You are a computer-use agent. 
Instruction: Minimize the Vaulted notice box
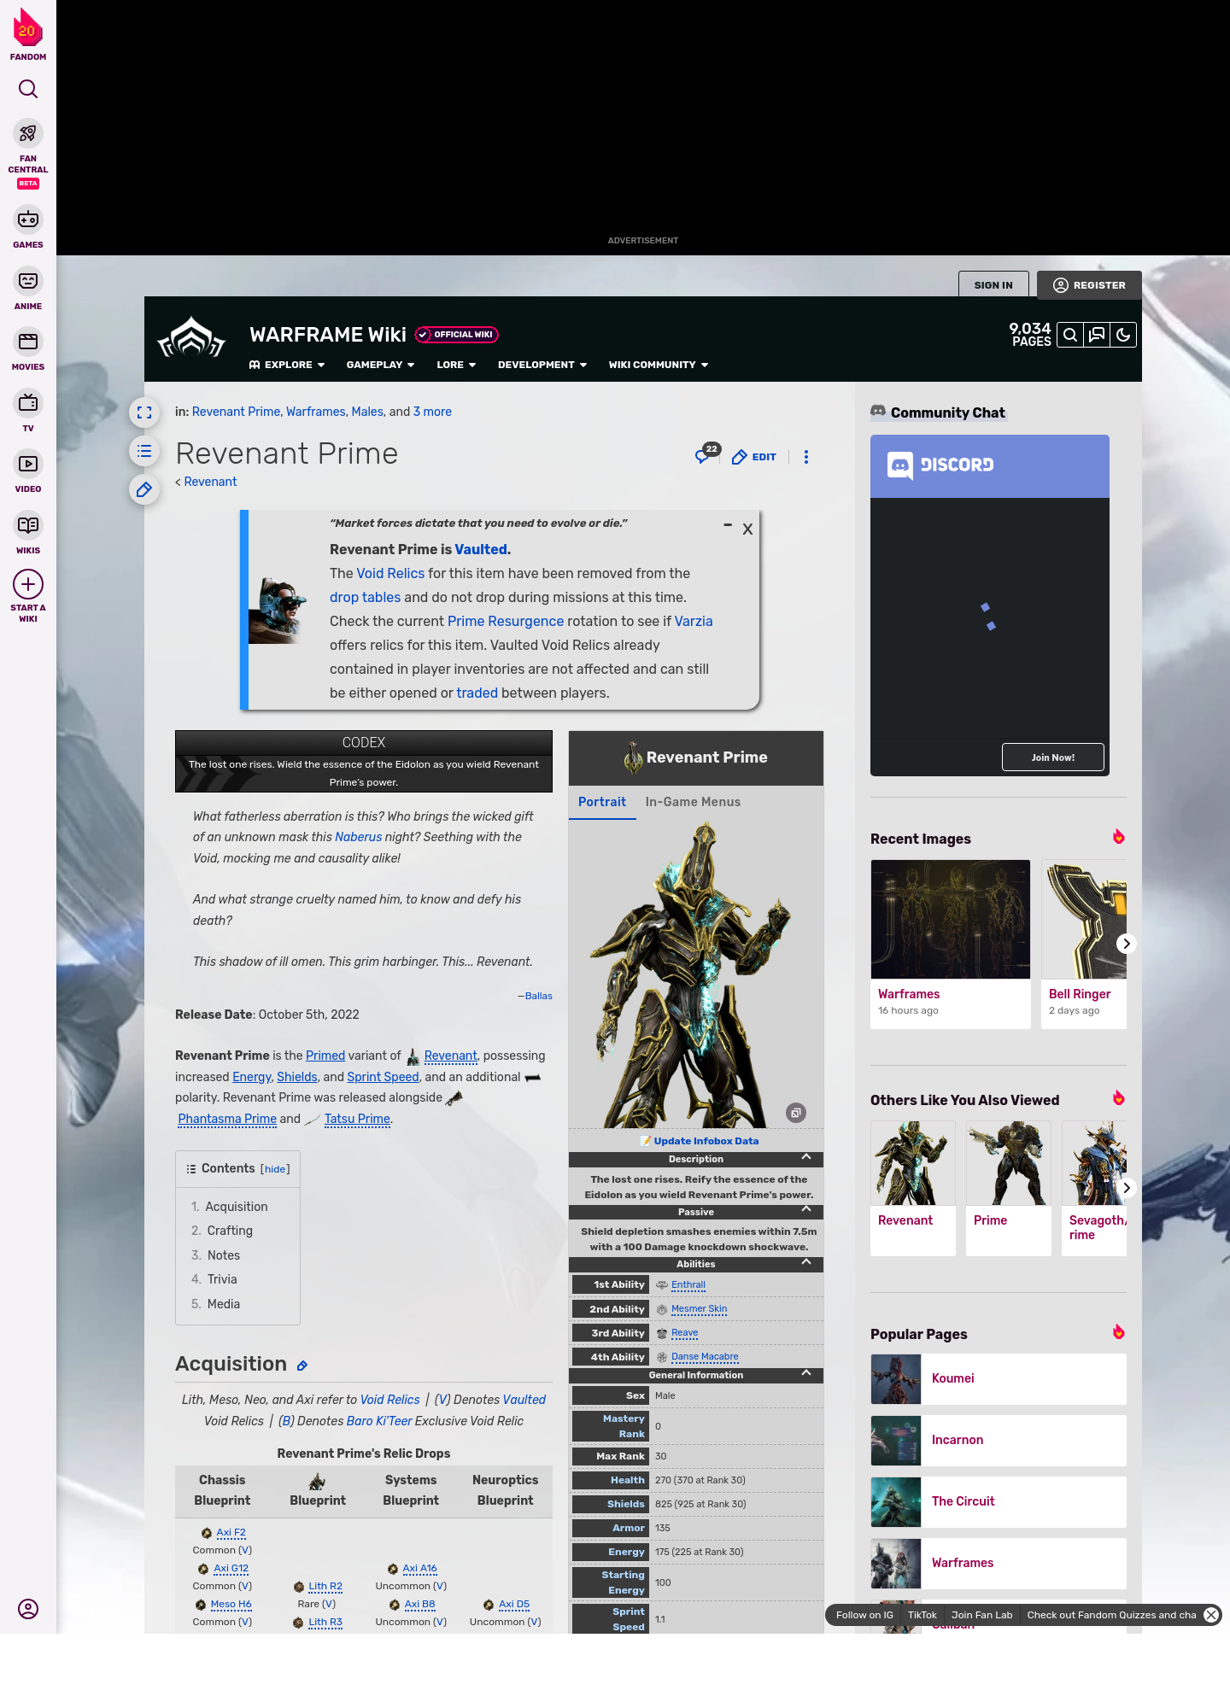pyautogui.click(x=728, y=525)
